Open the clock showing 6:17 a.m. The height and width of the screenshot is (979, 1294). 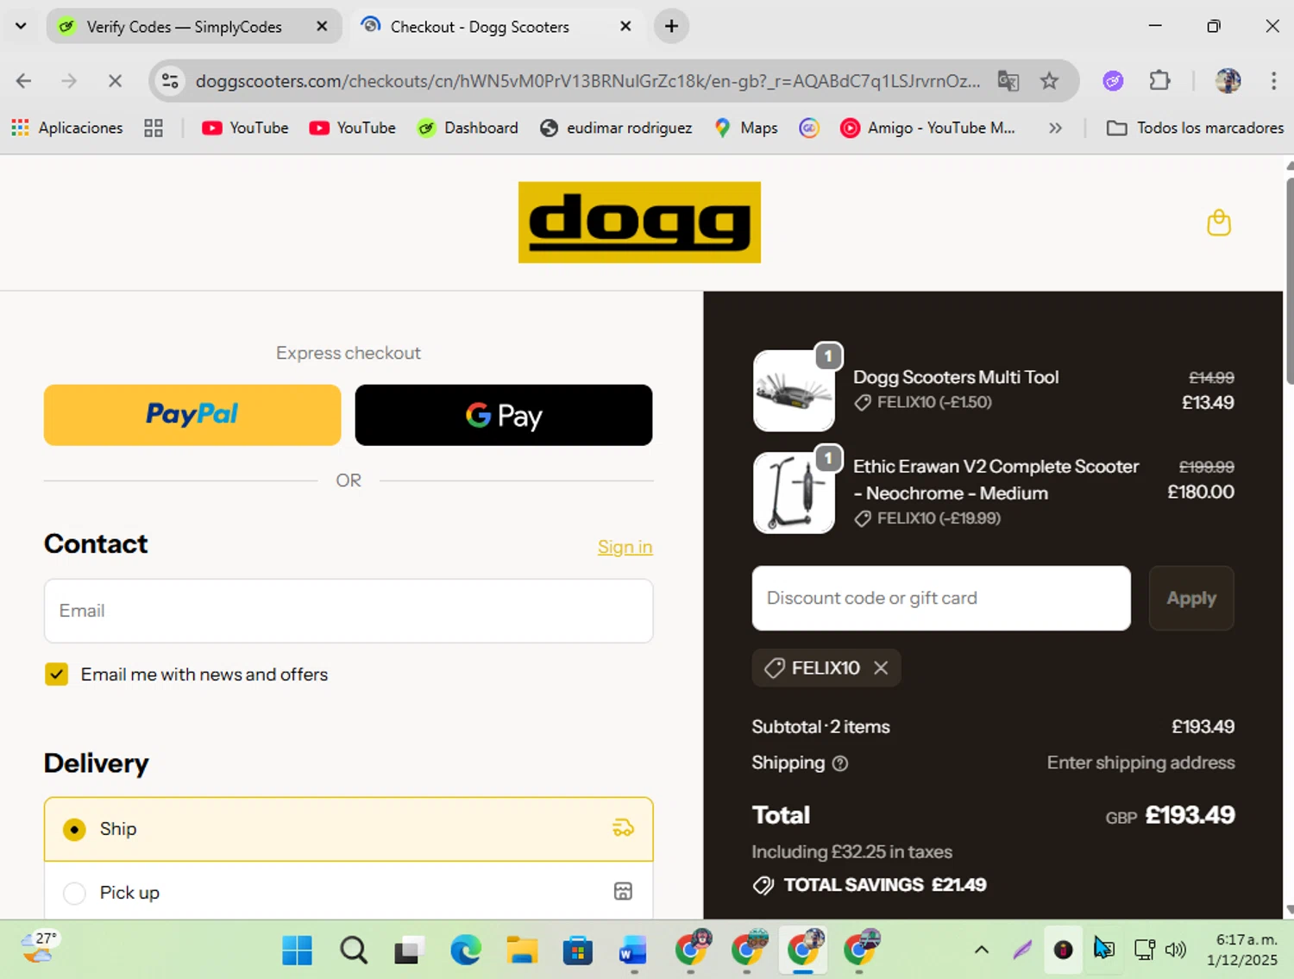(x=1242, y=950)
